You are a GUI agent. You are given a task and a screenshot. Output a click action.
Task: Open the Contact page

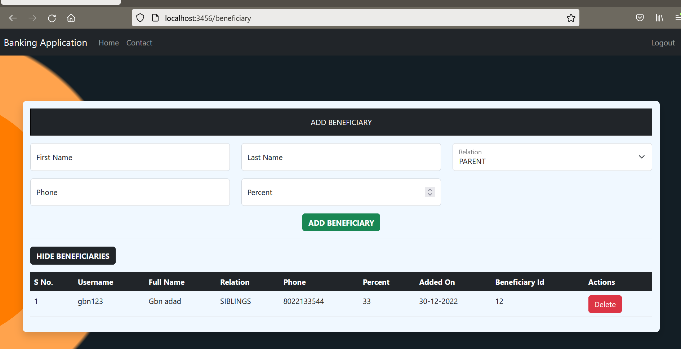(x=139, y=43)
